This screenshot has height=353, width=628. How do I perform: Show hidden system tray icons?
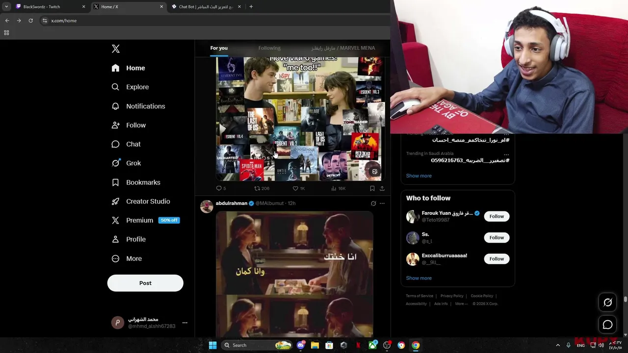click(557, 345)
